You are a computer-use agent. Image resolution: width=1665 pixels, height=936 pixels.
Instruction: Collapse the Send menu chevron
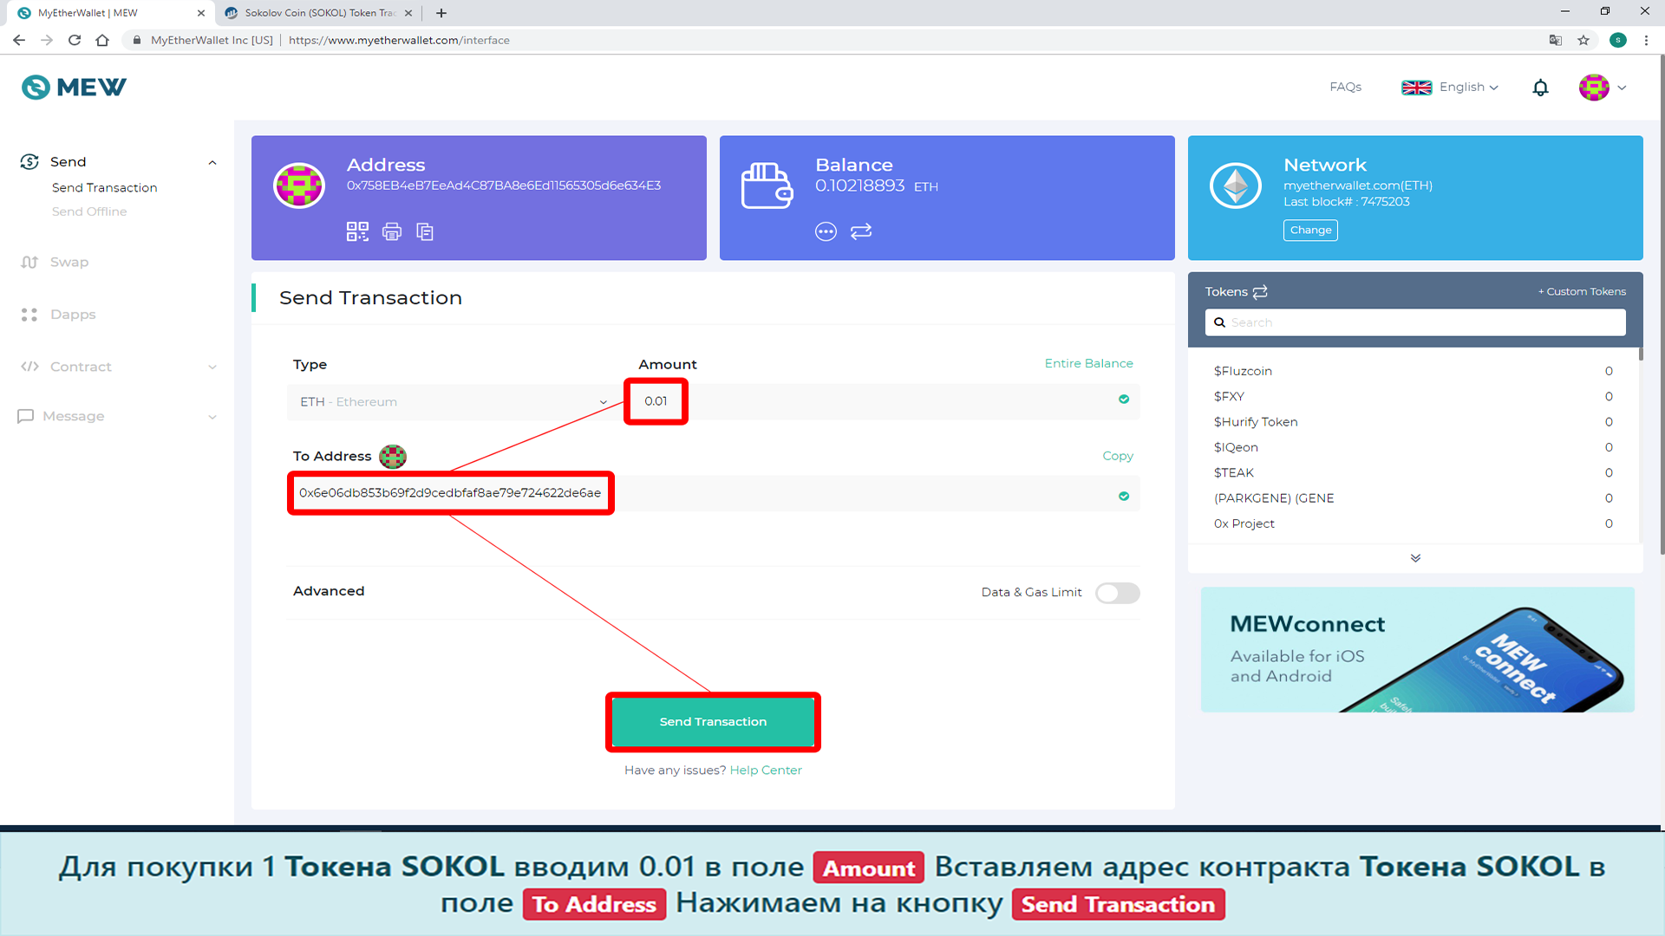coord(212,163)
